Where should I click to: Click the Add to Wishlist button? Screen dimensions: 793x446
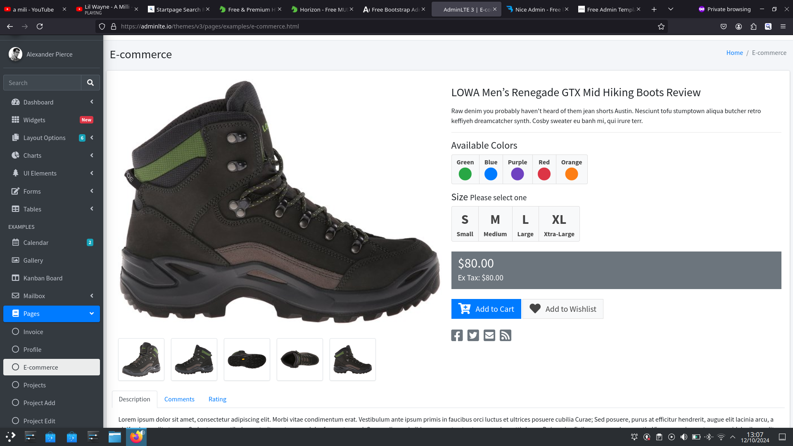click(x=563, y=309)
